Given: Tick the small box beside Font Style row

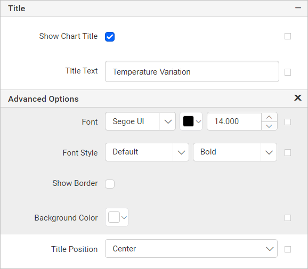Looking at the screenshot, I should (x=288, y=152).
